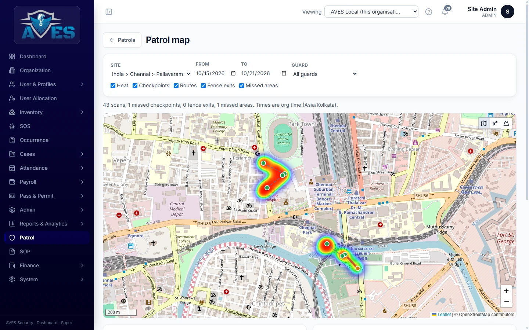Open the Site Admin avatar menu
This screenshot has width=529, height=330.
pyautogui.click(x=507, y=12)
